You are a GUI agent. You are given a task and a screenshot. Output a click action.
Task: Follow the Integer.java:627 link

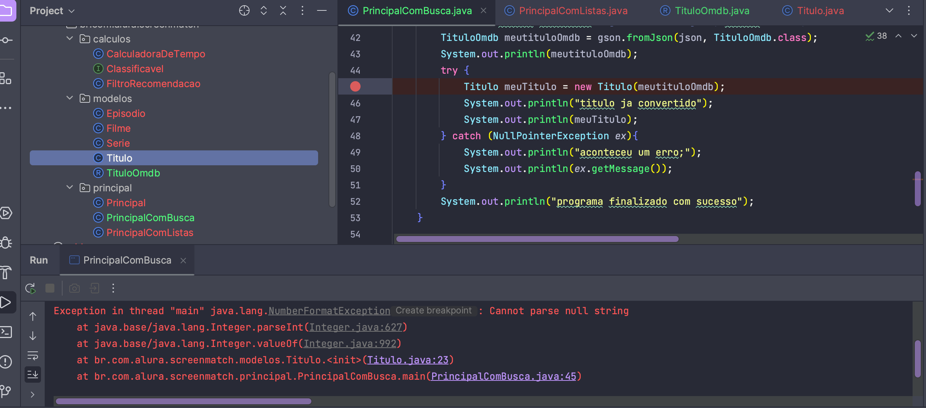tap(355, 327)
